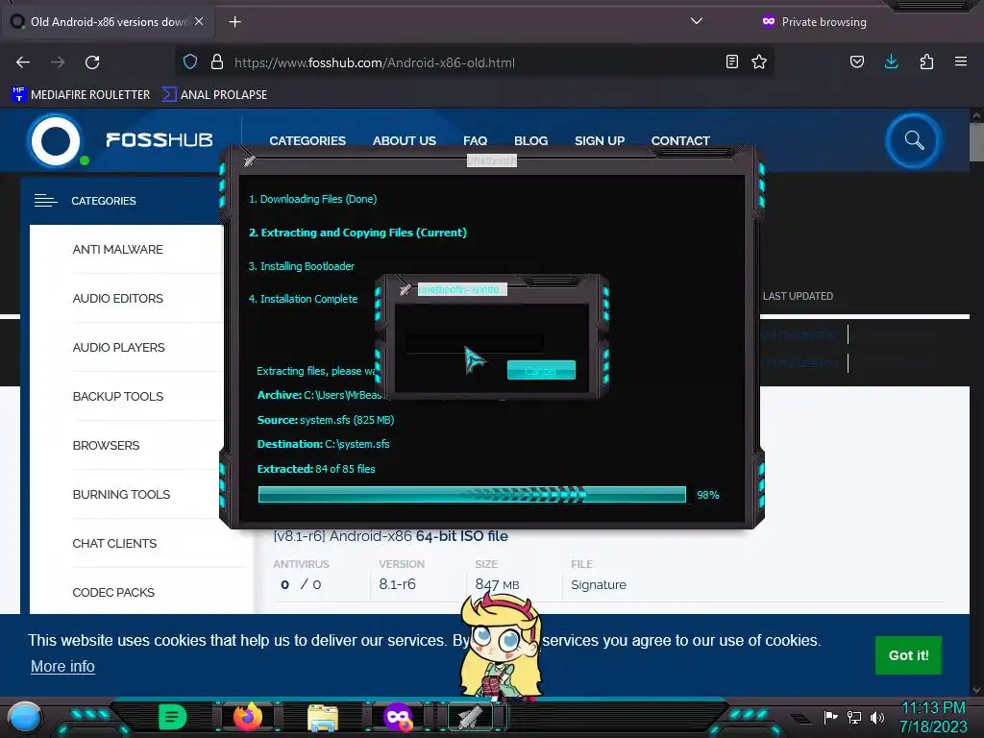This screenshot has width=984, height=738.
Task: Open the extensions puzzle icon
Action: click(x=926, y=62)
